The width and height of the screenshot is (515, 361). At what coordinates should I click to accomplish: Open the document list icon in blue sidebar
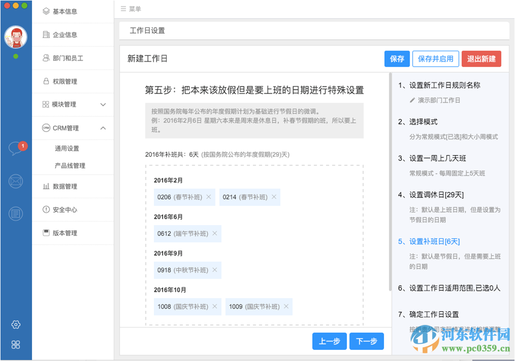tap(16, 214)
